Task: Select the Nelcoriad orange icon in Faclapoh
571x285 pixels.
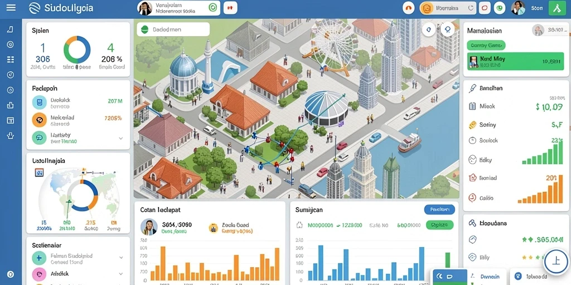Action: tap(40, 120)
